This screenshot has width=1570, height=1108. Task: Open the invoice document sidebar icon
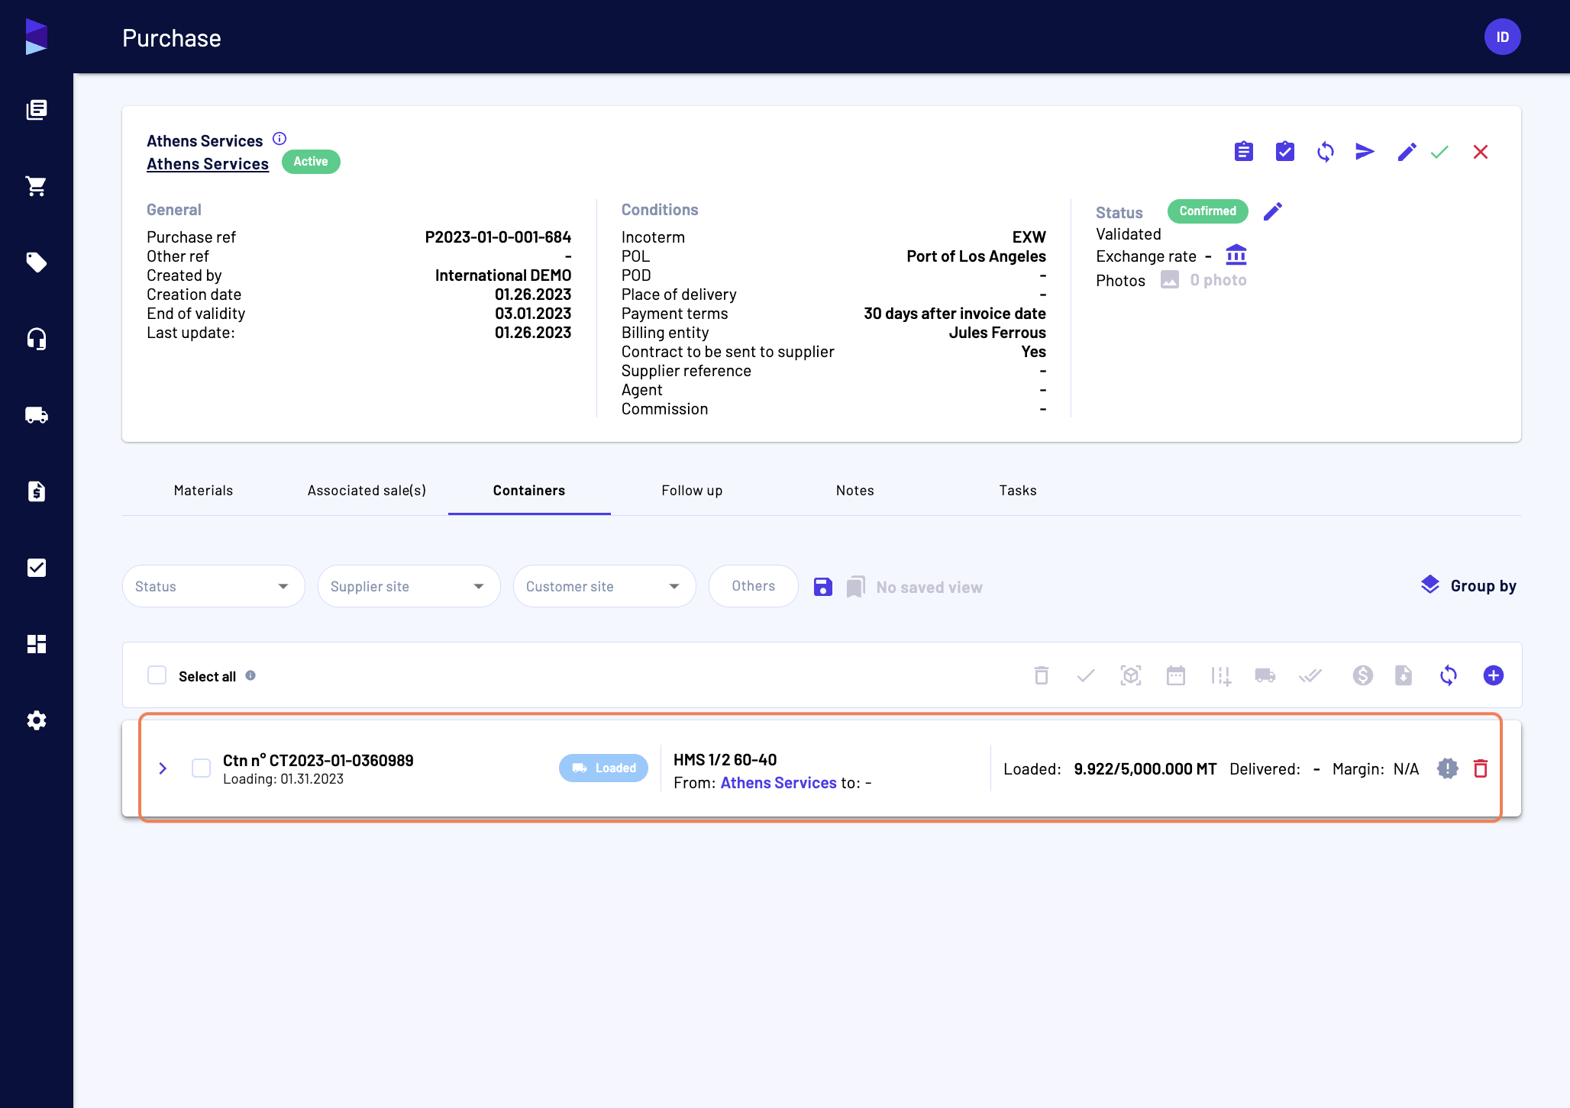(36, 491)
